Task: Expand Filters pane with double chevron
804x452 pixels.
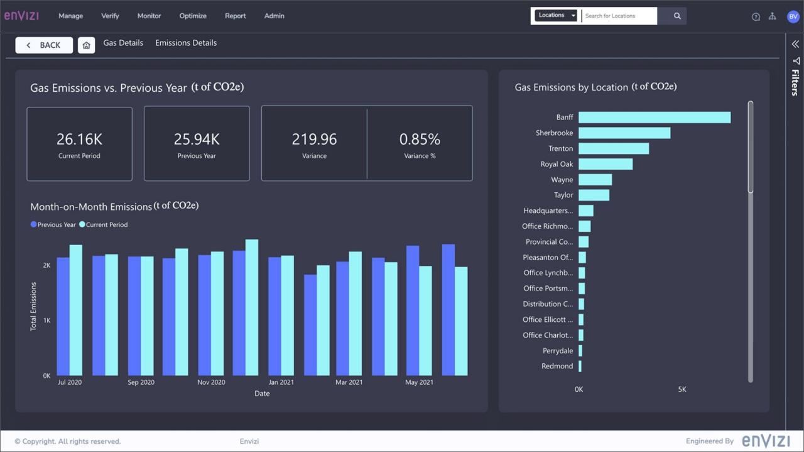Action: click(795, 44)
